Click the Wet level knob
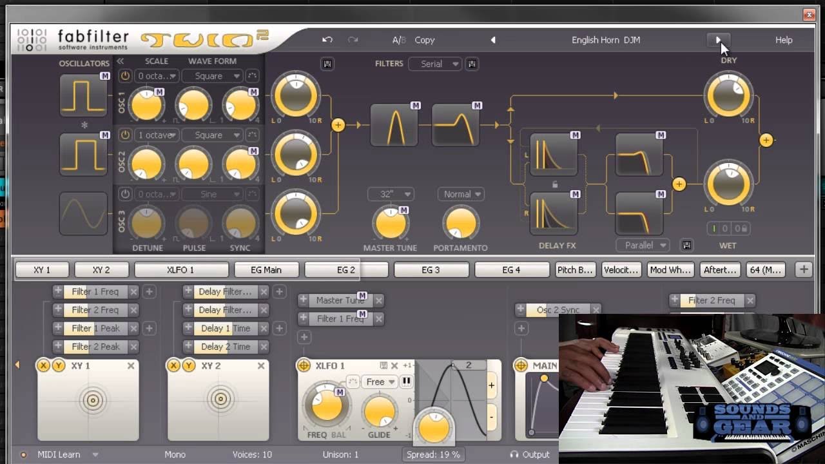The height and width of the screenshot is (464, 825). pyautogui.click(x=728, y=184)
